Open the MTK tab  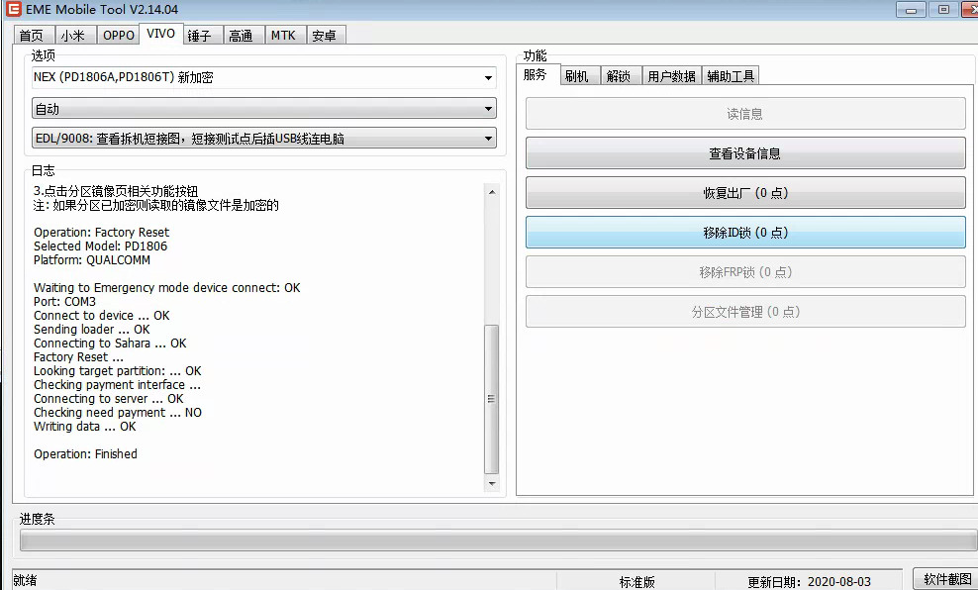284,36
